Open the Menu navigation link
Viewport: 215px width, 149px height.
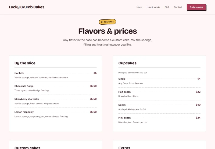point(139,7)
